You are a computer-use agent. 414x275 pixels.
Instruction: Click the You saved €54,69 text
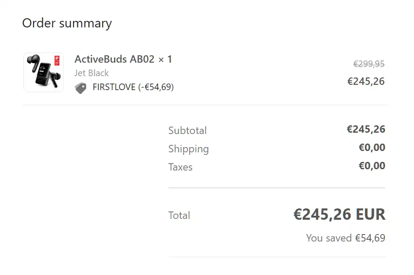point(346,238)
